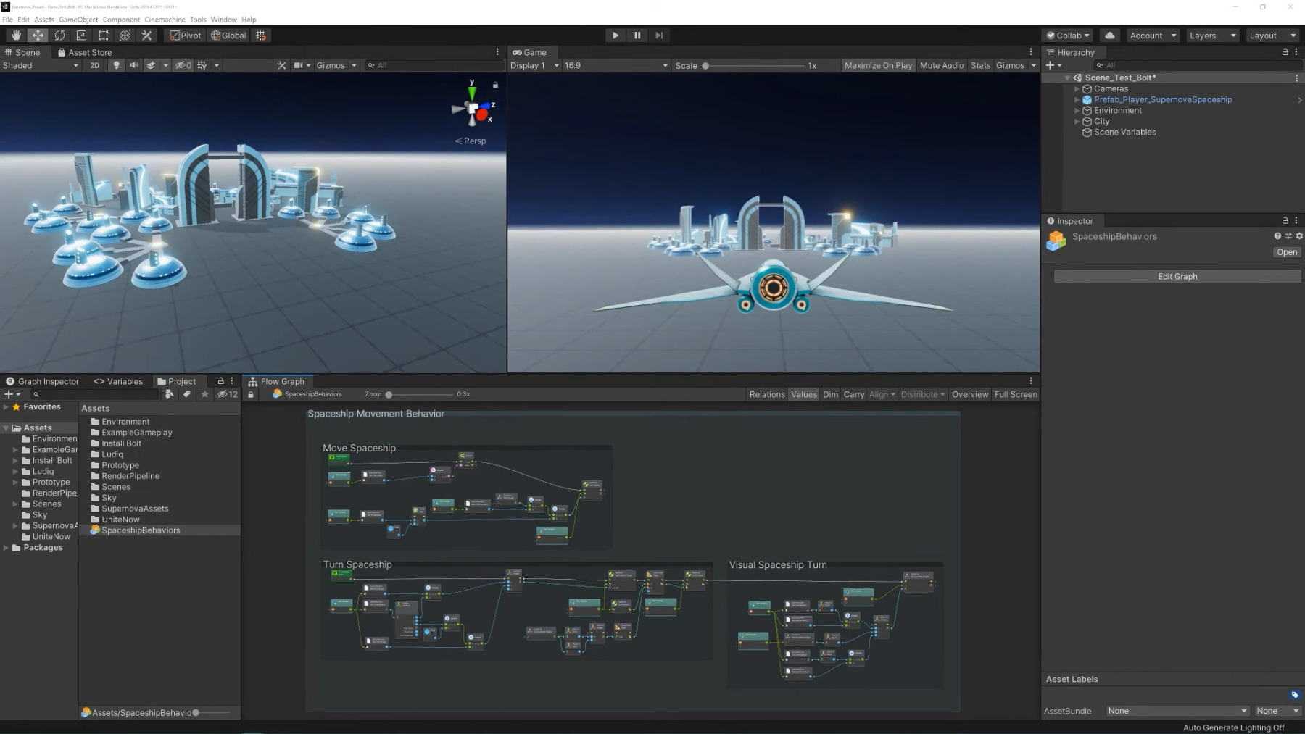Click the Step forward button
Image resolution: width=1305 pixels, height=734 pixels.
[659, 36]
